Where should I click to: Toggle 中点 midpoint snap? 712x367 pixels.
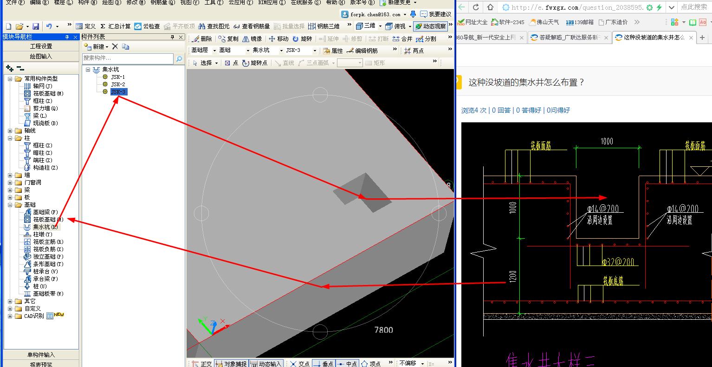[x=347, y=364]
